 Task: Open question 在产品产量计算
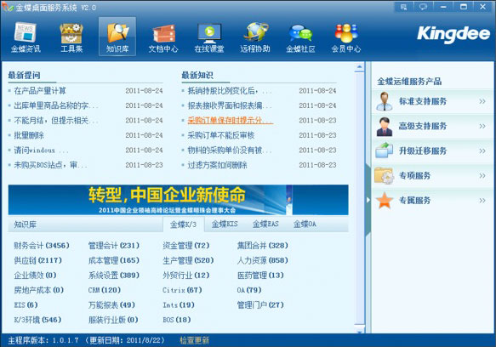pyautogui.click(x=40, y=91)
